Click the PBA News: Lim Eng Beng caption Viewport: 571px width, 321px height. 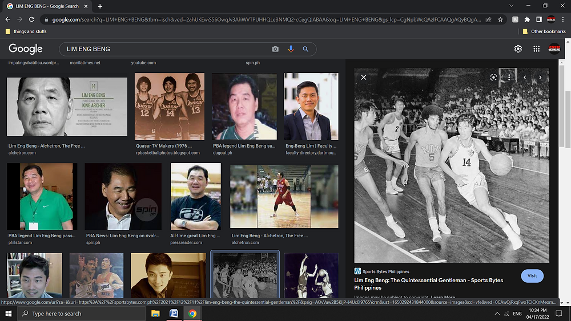[x=122, y=235]
